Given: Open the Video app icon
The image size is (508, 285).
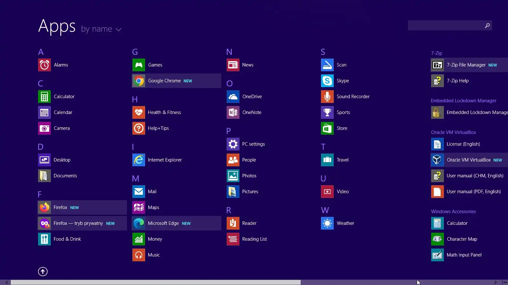Looking at the screenshot, I should [327, 192].
